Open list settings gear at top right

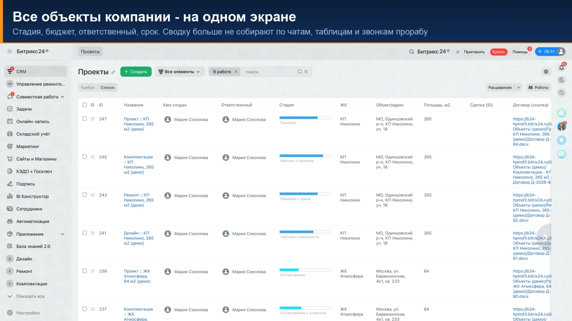(546, 72)
